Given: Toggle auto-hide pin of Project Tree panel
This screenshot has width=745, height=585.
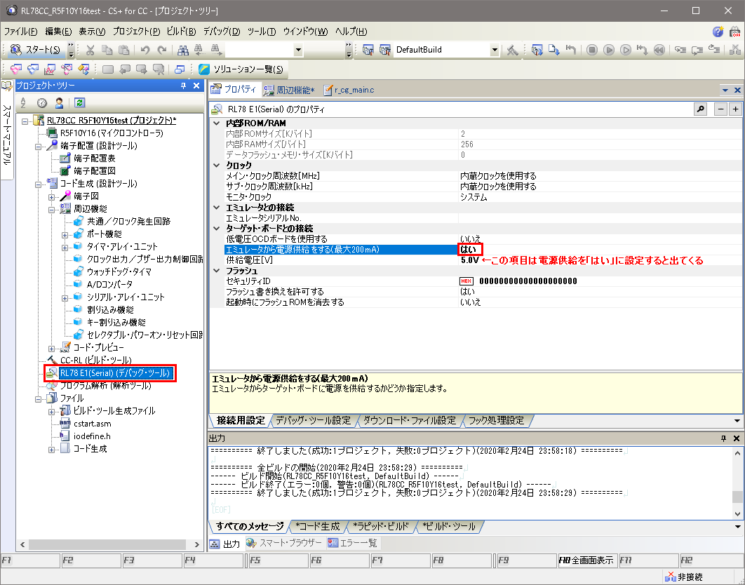Looking at the screenshot, I should tap(183, 86).
